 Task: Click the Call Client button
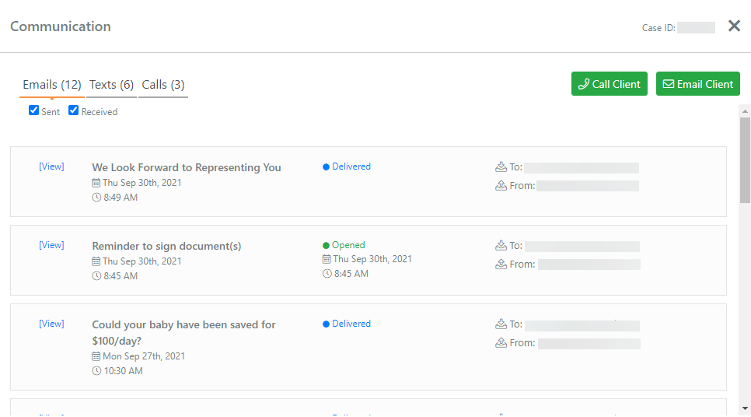[609, 84]
